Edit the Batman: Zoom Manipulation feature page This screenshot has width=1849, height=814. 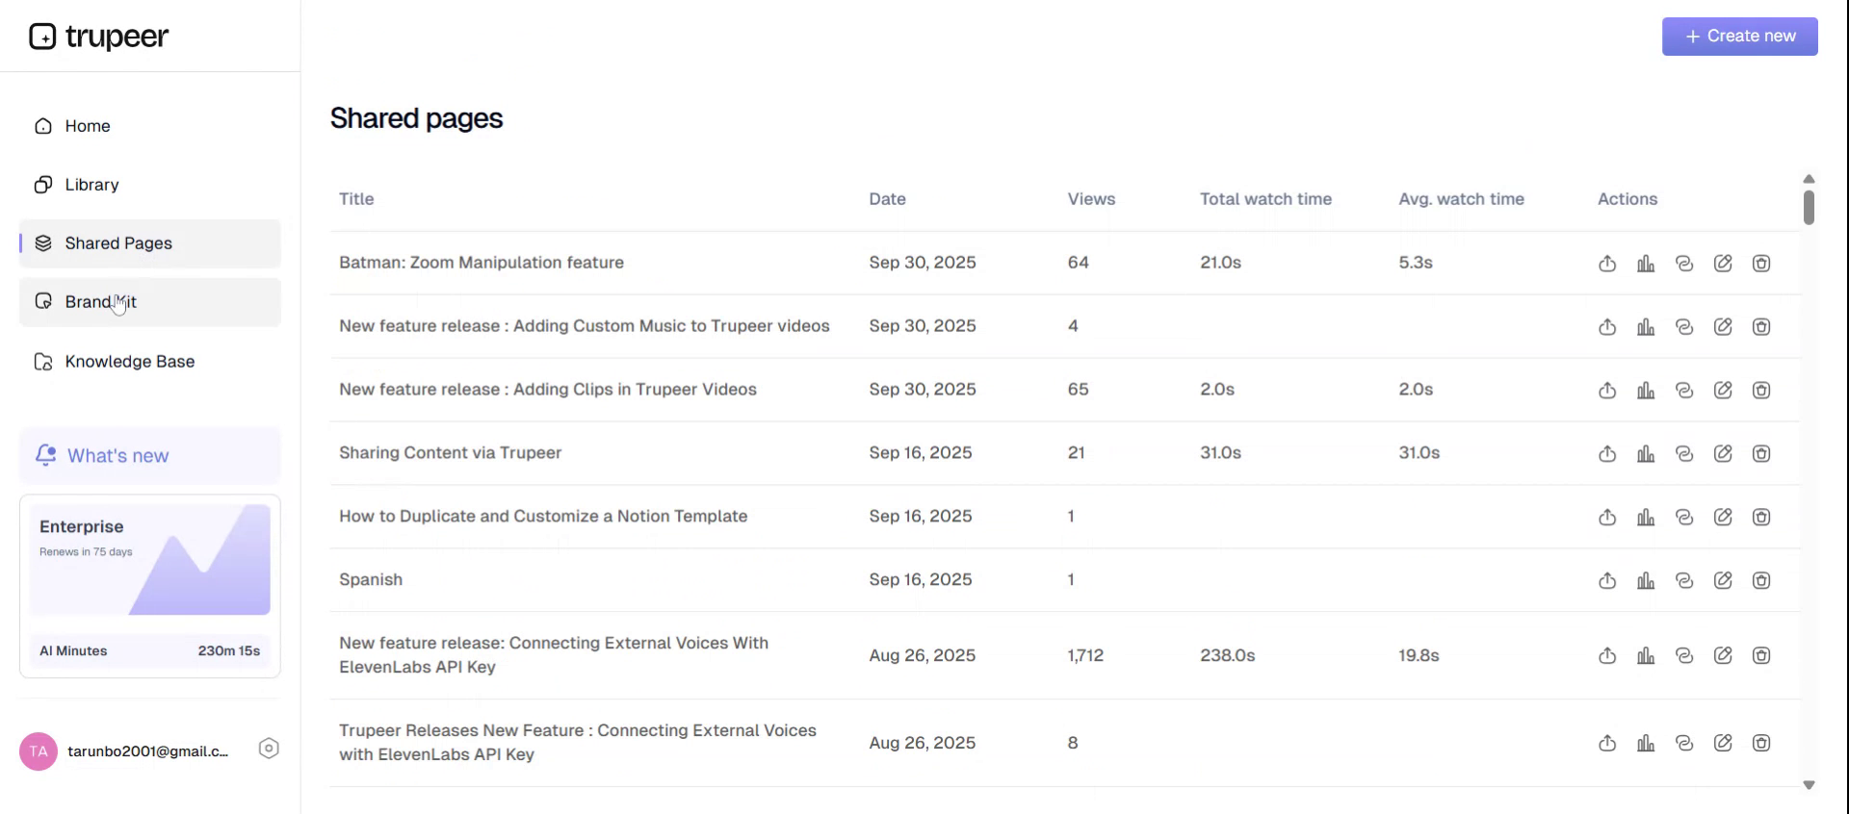1723,264
